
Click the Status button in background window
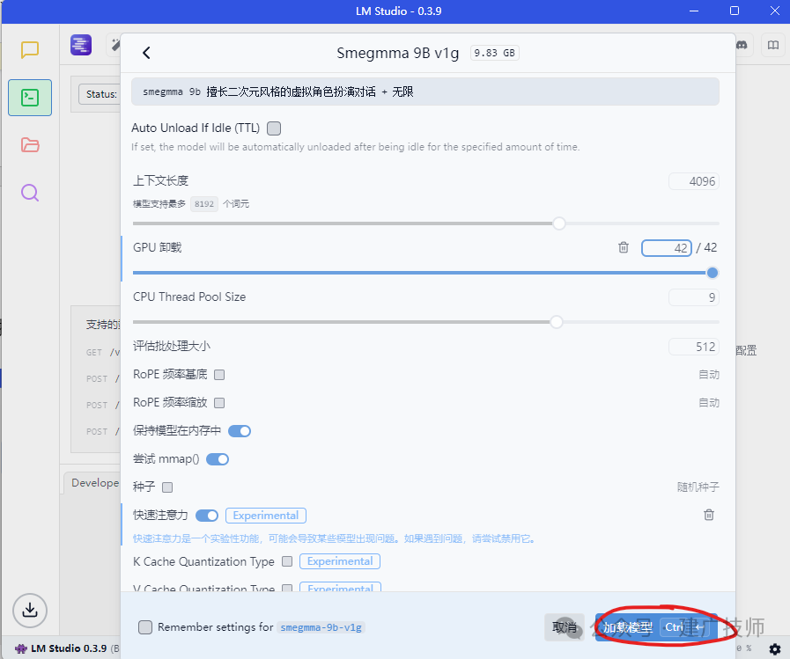point(100,94)
